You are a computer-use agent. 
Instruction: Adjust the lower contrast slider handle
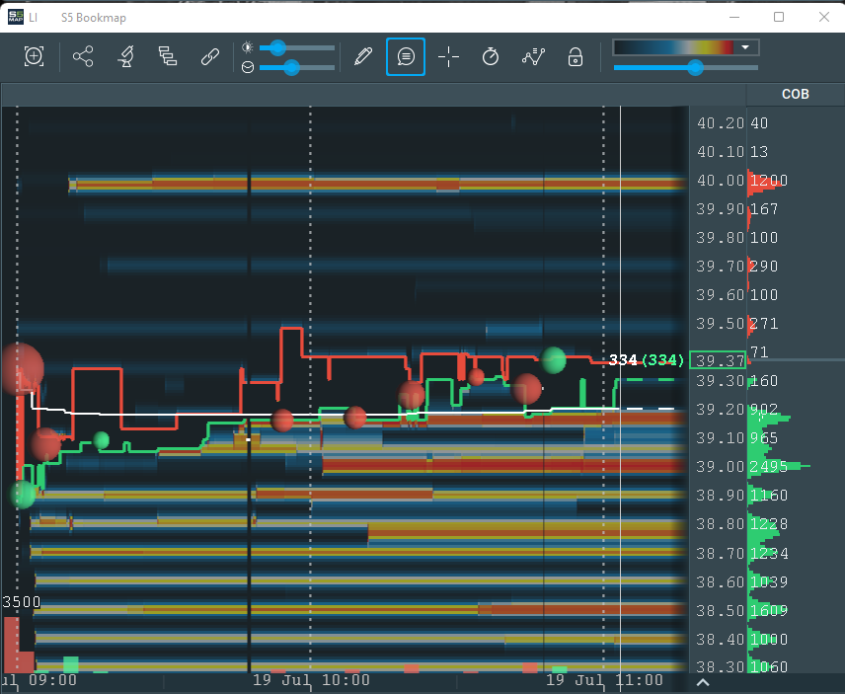[291, 67]
